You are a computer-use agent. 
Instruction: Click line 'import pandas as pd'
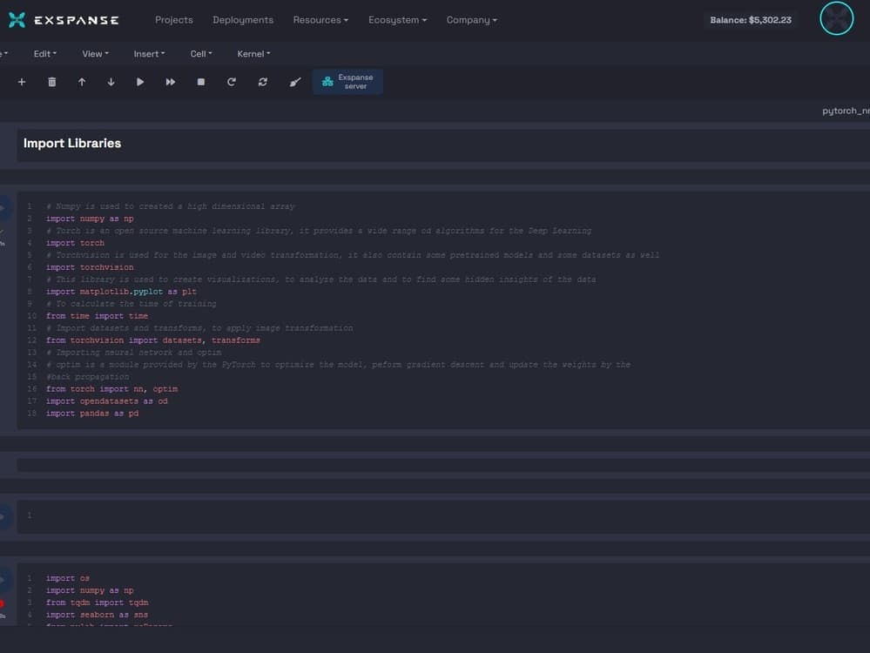pyautogui.click(x=92, y=414)
